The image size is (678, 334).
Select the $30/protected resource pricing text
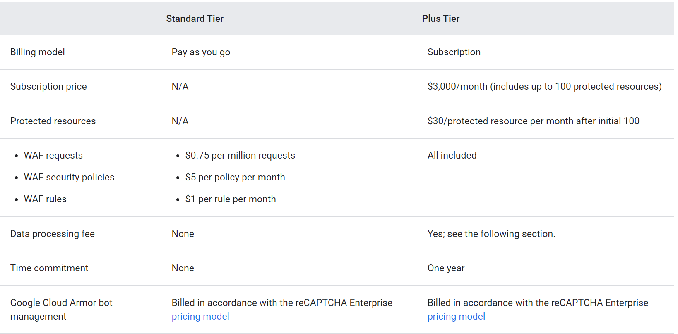click(533, 121)
